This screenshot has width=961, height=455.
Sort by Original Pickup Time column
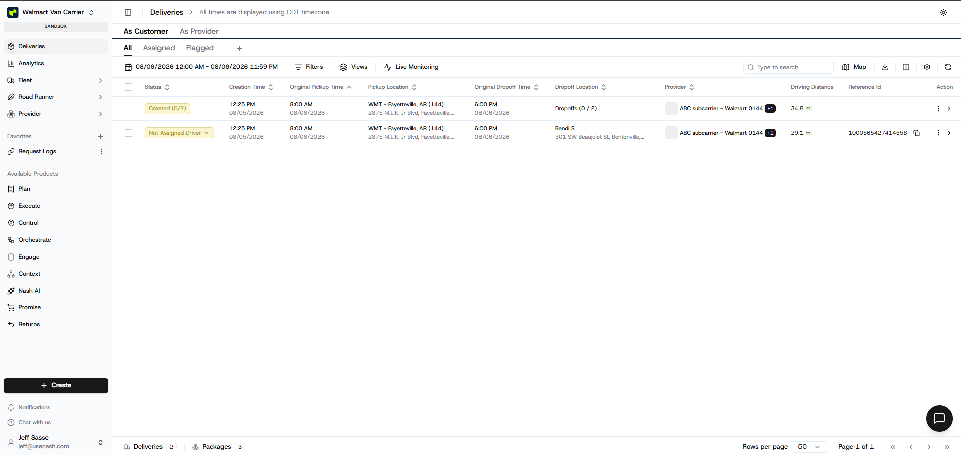(x=321, y=87)
